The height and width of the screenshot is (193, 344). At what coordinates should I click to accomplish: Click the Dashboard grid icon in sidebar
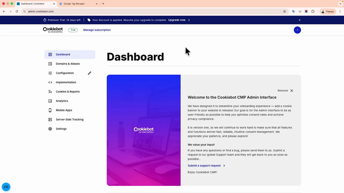coord(50,54)
